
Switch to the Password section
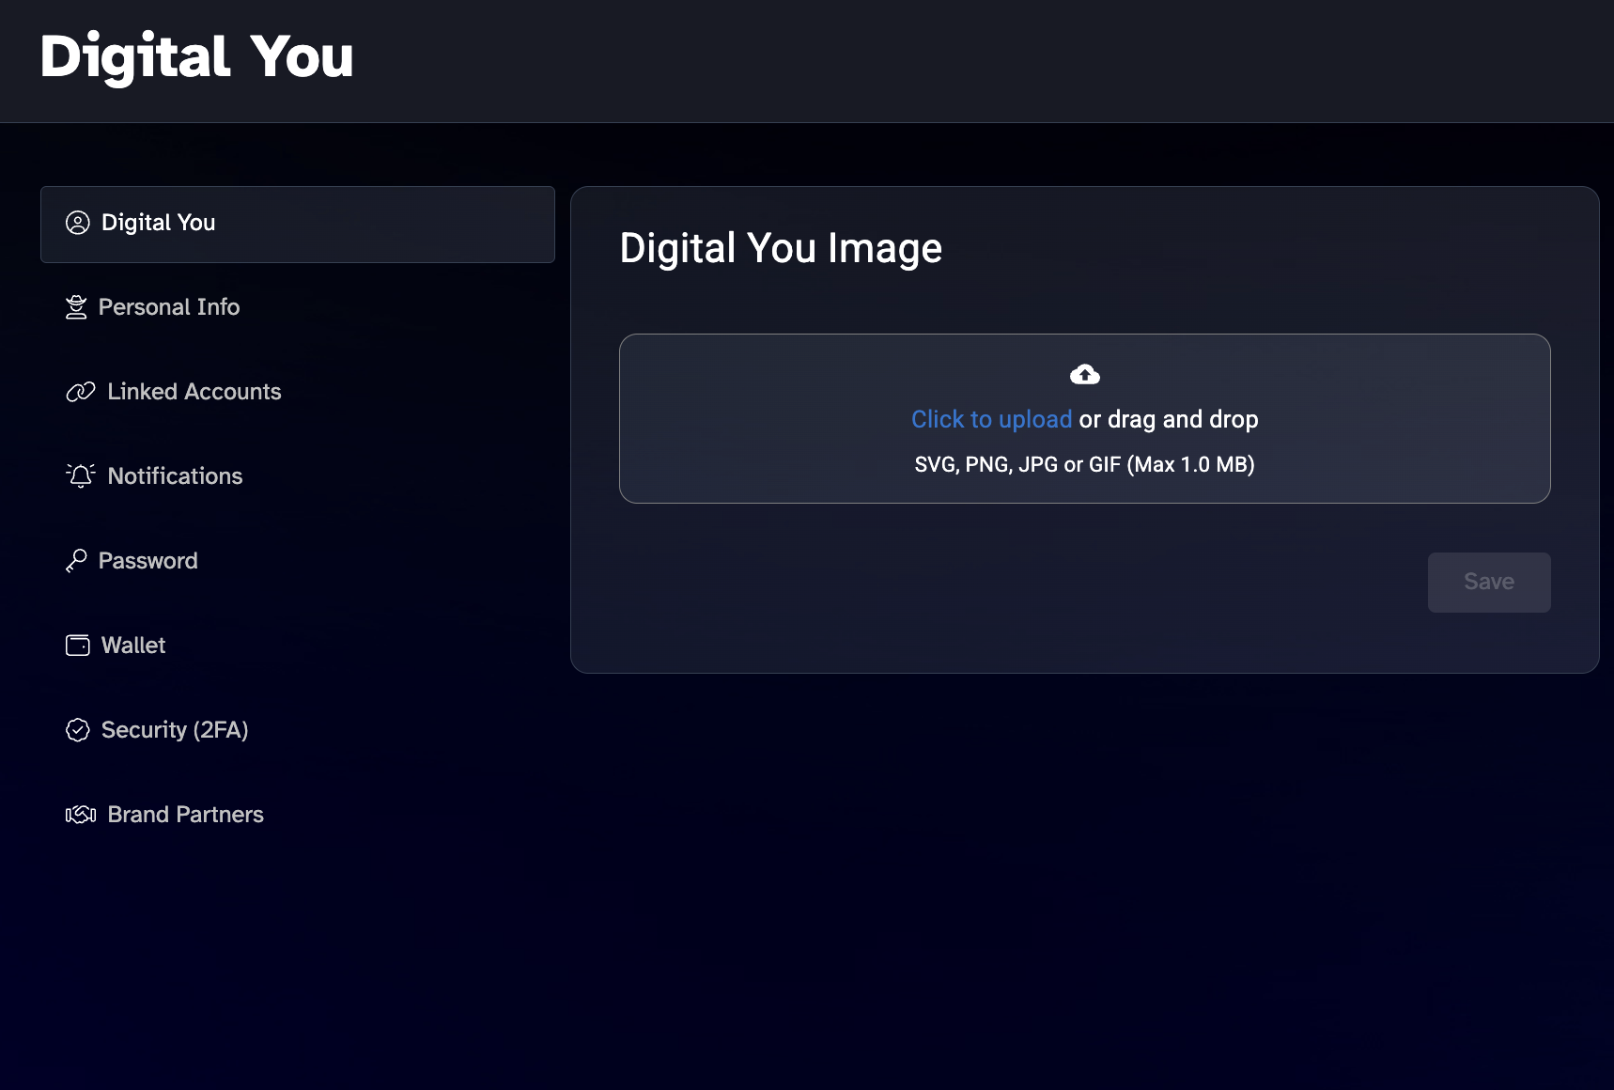298,561
